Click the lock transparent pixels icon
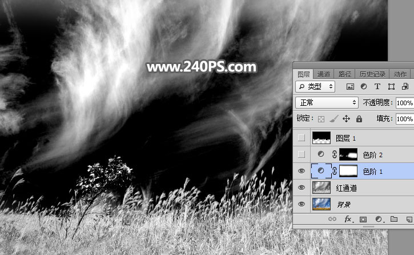This screenshot has height=255, width=414. tap(320, 119)
